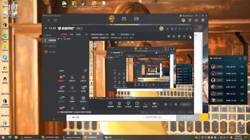Open the hamburger menu in streaming app titlebar
Viewport: 250px width, 140px height.
[x=179, y=29]
